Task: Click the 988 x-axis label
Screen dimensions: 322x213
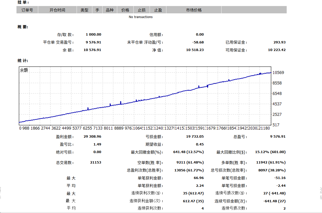Action: pos(26,128)
